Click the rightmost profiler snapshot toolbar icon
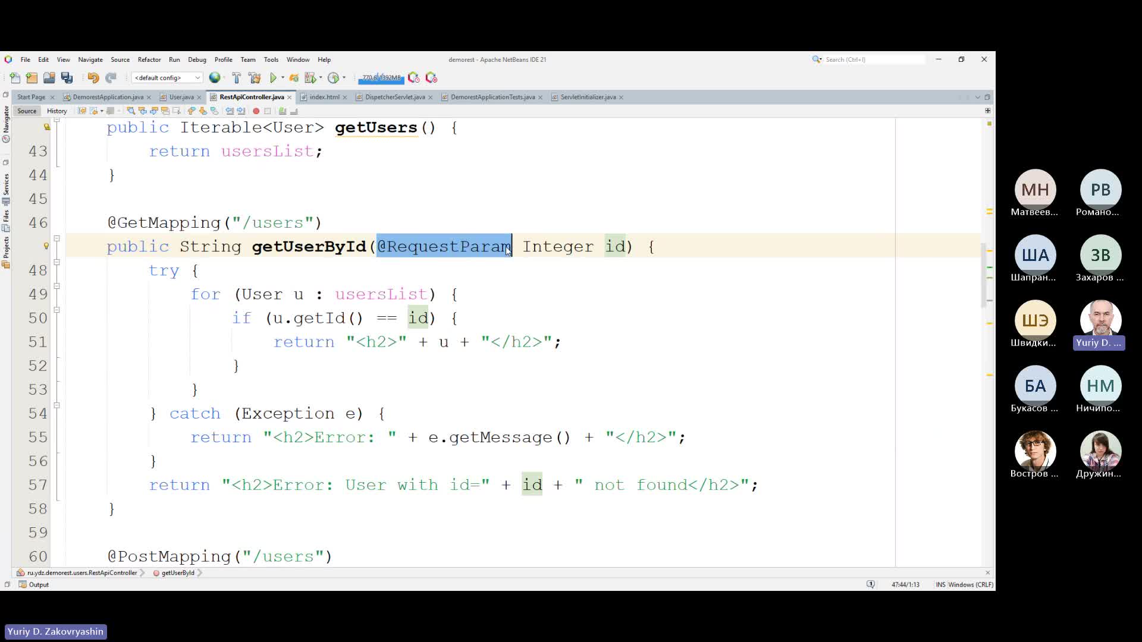 (x=432, y=78)
